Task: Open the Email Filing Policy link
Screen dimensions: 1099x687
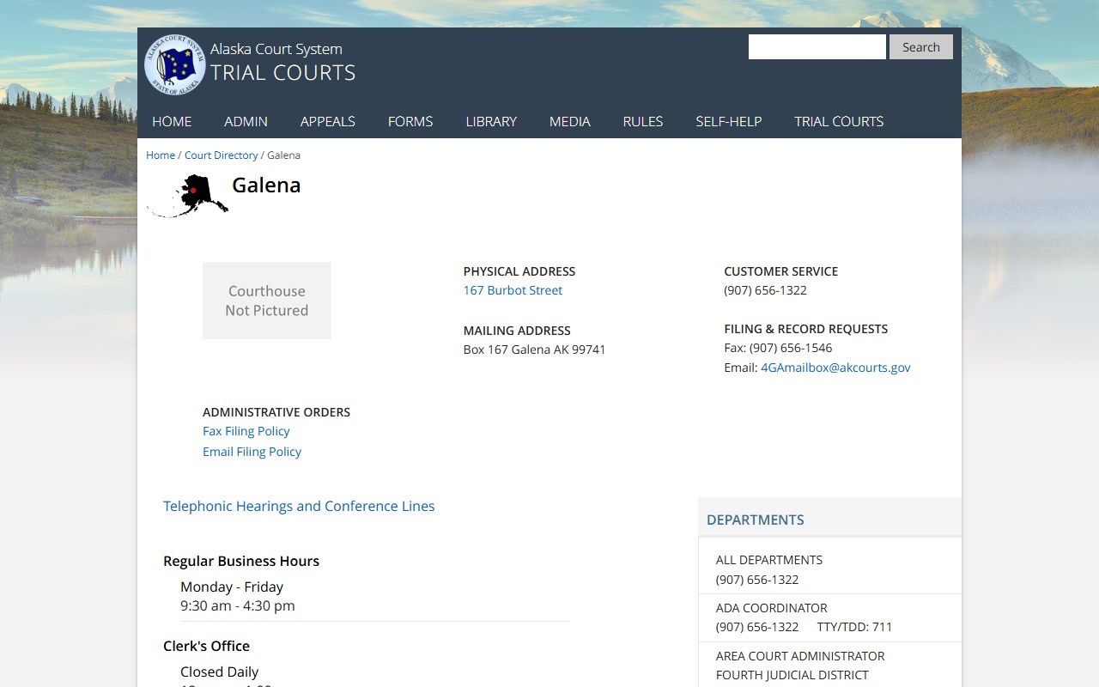Action: (252, 452)
